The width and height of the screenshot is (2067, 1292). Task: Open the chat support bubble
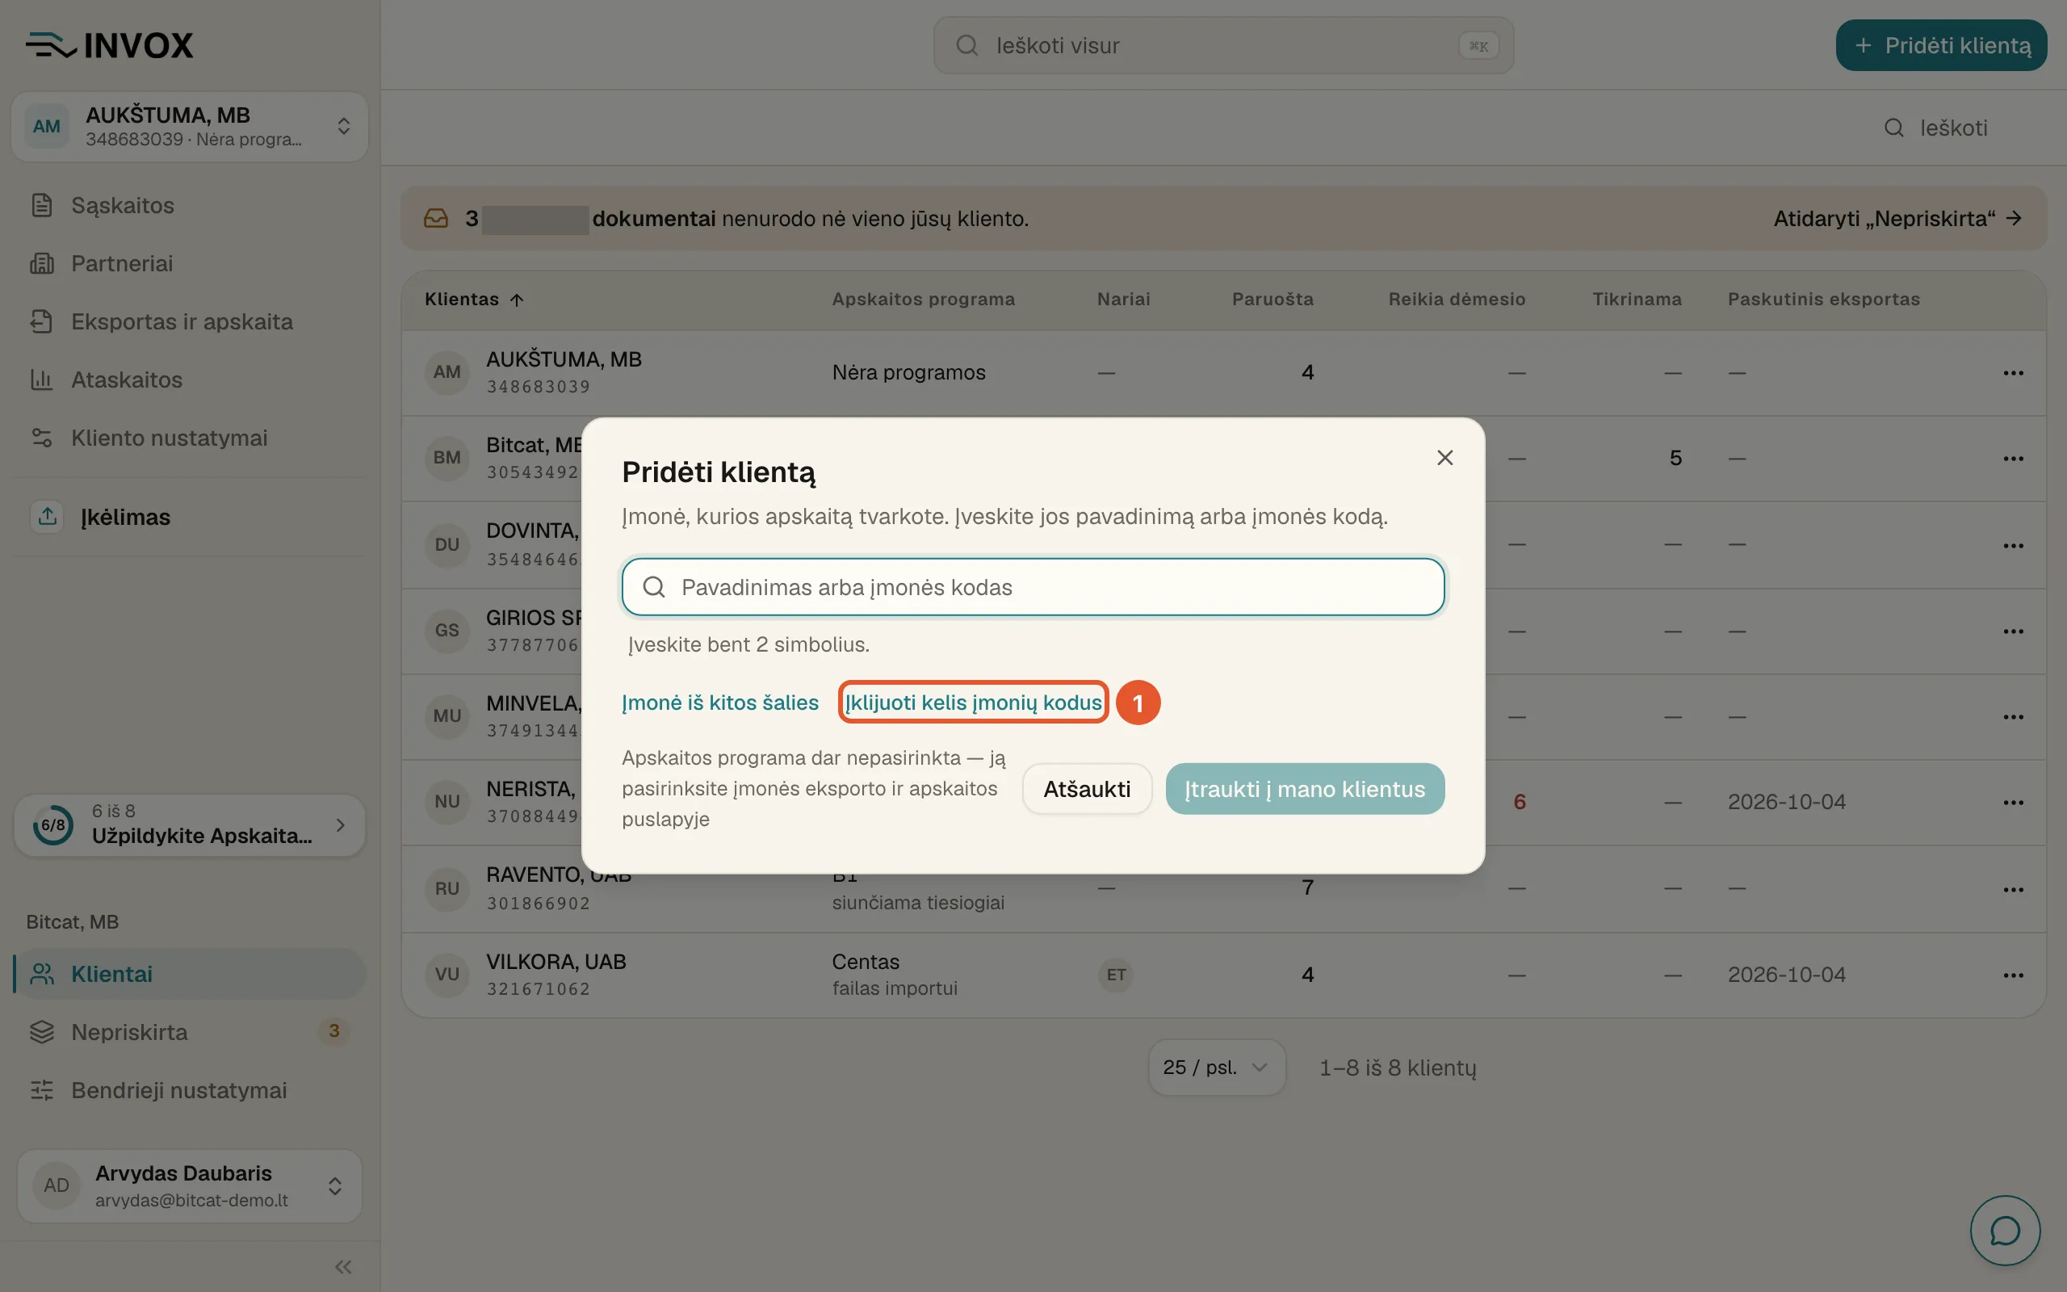pos(2005,1231)
